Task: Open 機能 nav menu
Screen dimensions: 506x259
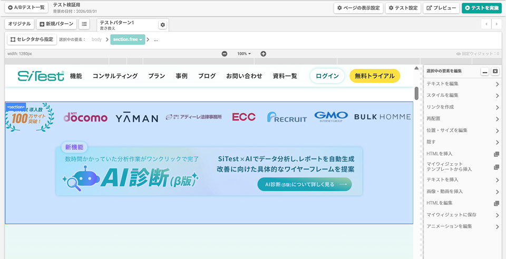Action: [x=76, y=76]
